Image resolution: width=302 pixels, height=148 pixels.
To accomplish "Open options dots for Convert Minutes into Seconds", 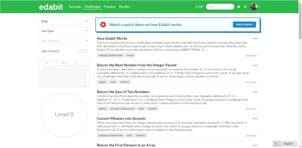I will (x=255, y=119).
